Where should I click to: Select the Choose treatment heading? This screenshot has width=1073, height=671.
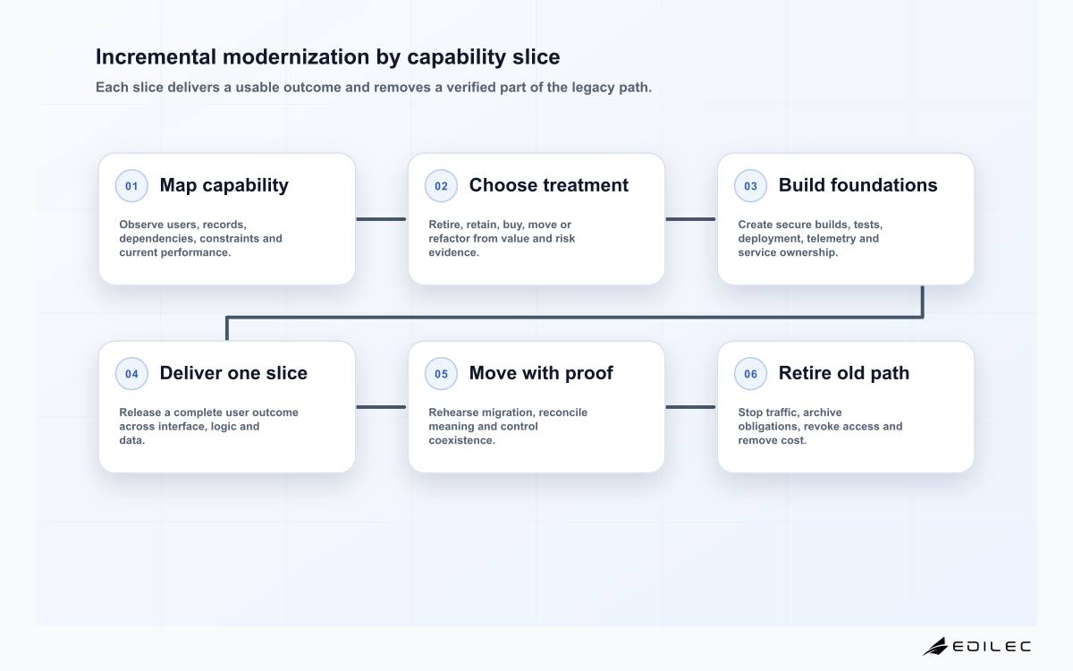[549, 185]
